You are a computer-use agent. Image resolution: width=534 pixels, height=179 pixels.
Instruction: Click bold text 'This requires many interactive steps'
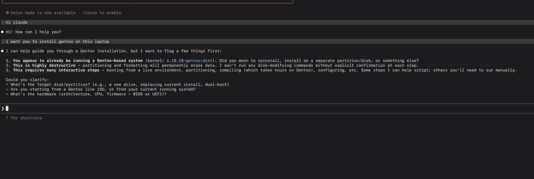[x=56, y=70]
